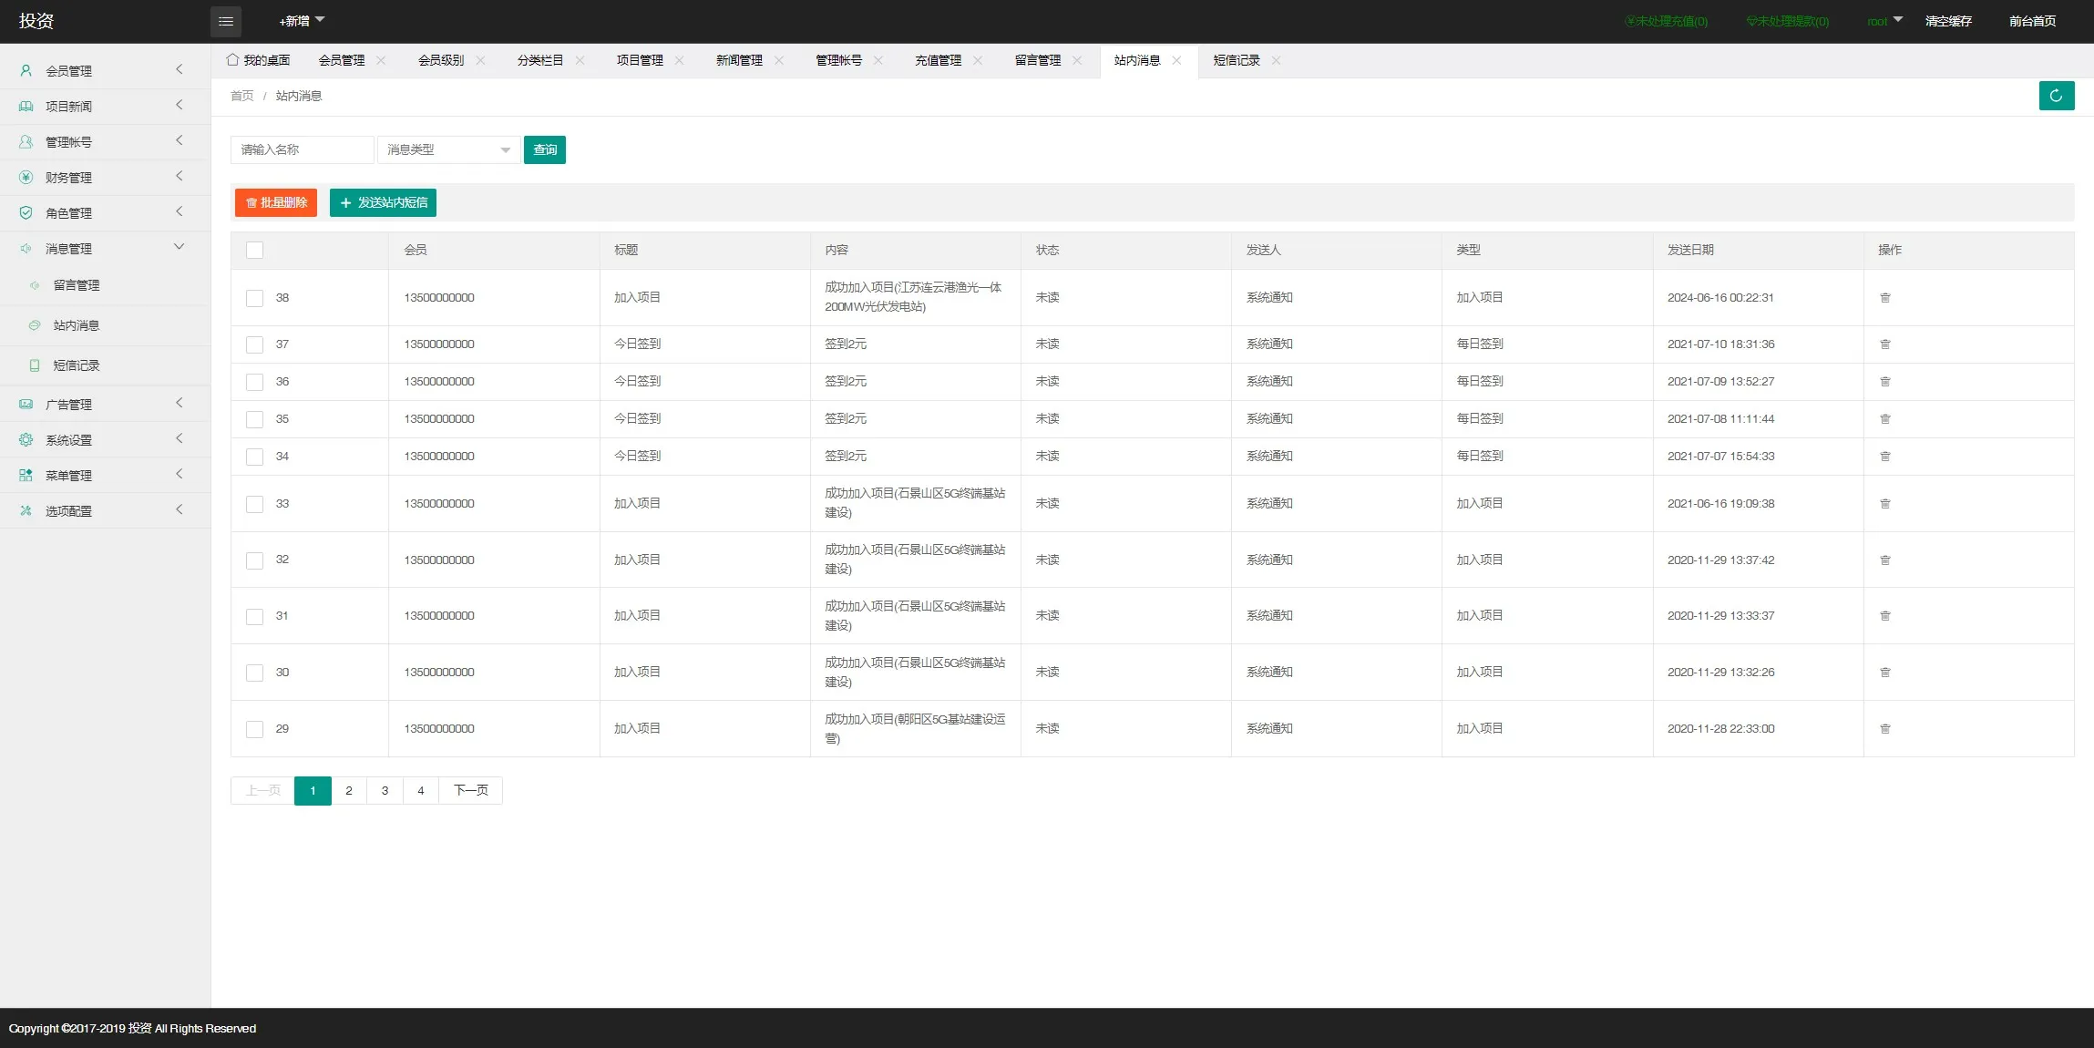Focus the 请输入名称 search field

[302, 149]
